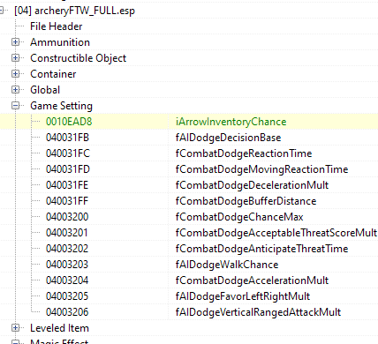Select the Global group label

click(x=45, y=90)
